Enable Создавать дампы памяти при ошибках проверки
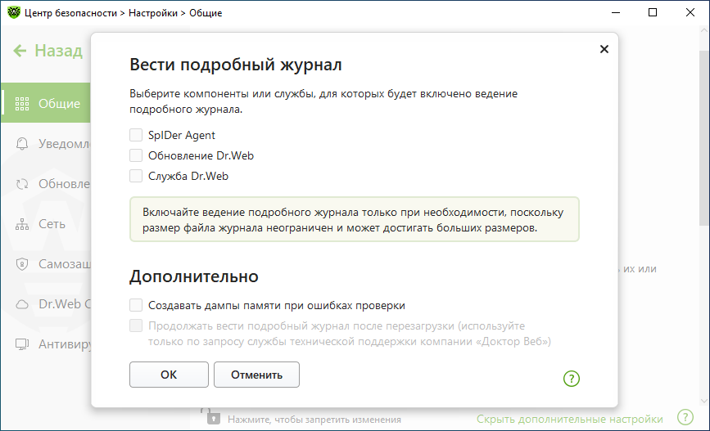Screen dimensions: 710x431 (x=136, y=305)
